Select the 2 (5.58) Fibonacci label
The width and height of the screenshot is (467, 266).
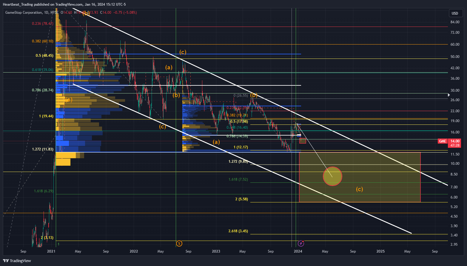click(242, 199)
